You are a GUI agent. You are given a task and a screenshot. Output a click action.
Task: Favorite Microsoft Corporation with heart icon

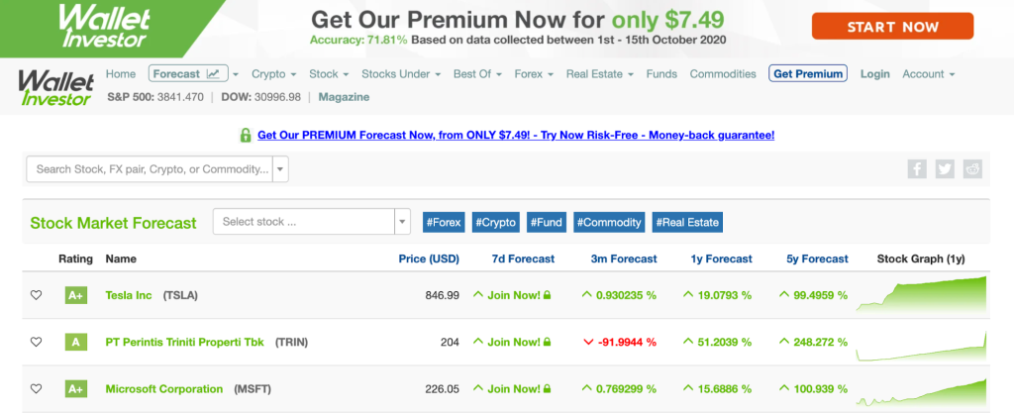(x=37, y=389)
